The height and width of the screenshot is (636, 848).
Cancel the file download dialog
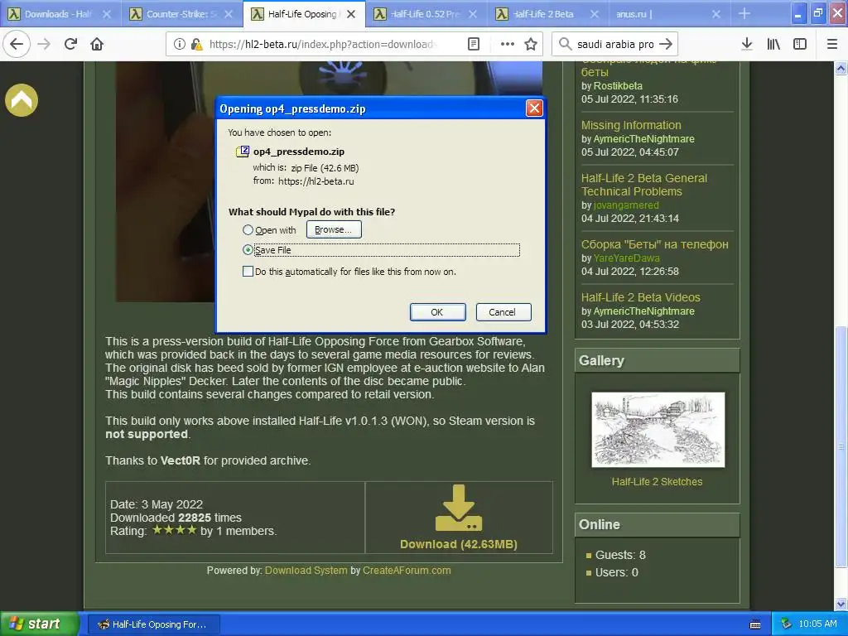pos(503,312)
